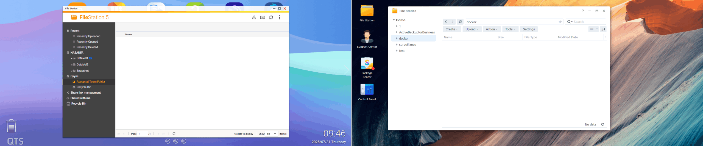Screen dimensions: 703x146
Task: Click the Settings button in Synology File Station
Action: coord(529,29)
